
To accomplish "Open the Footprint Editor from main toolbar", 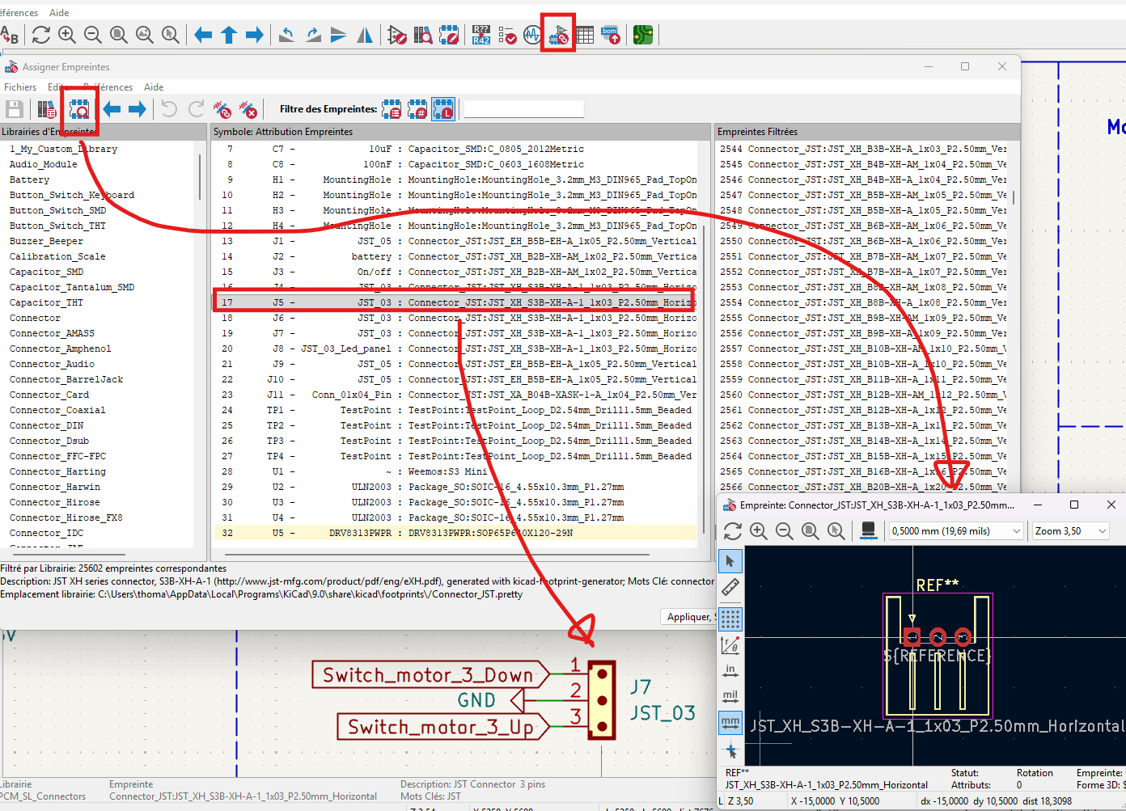I will tap(449, 35).
